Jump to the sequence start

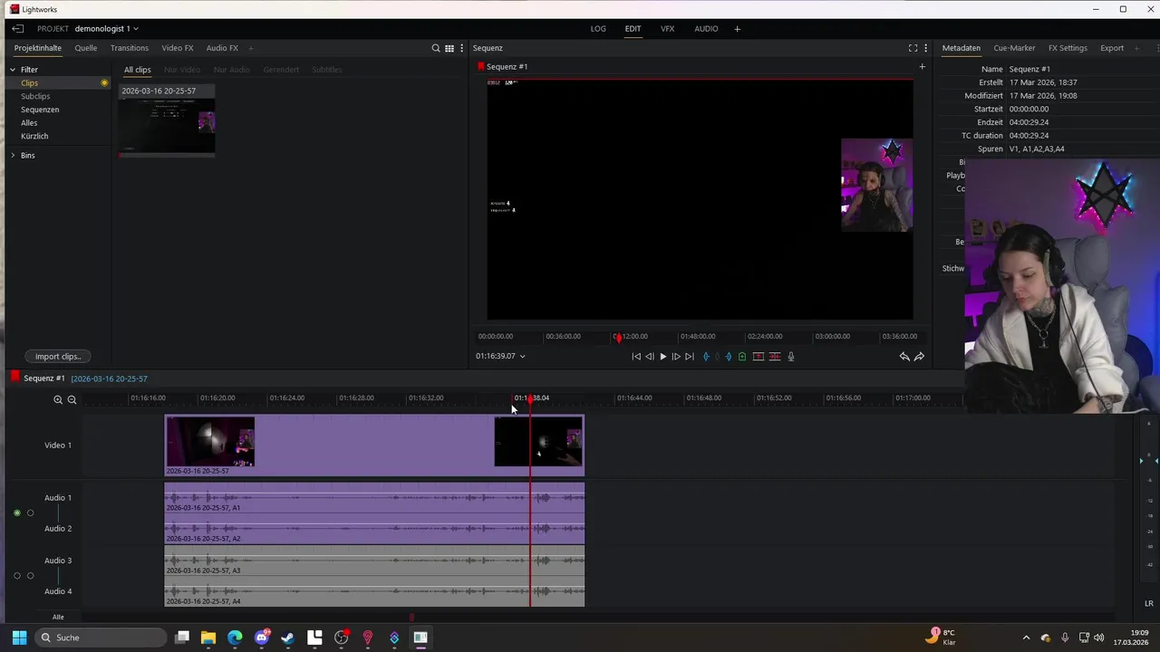tap(636, 357)
